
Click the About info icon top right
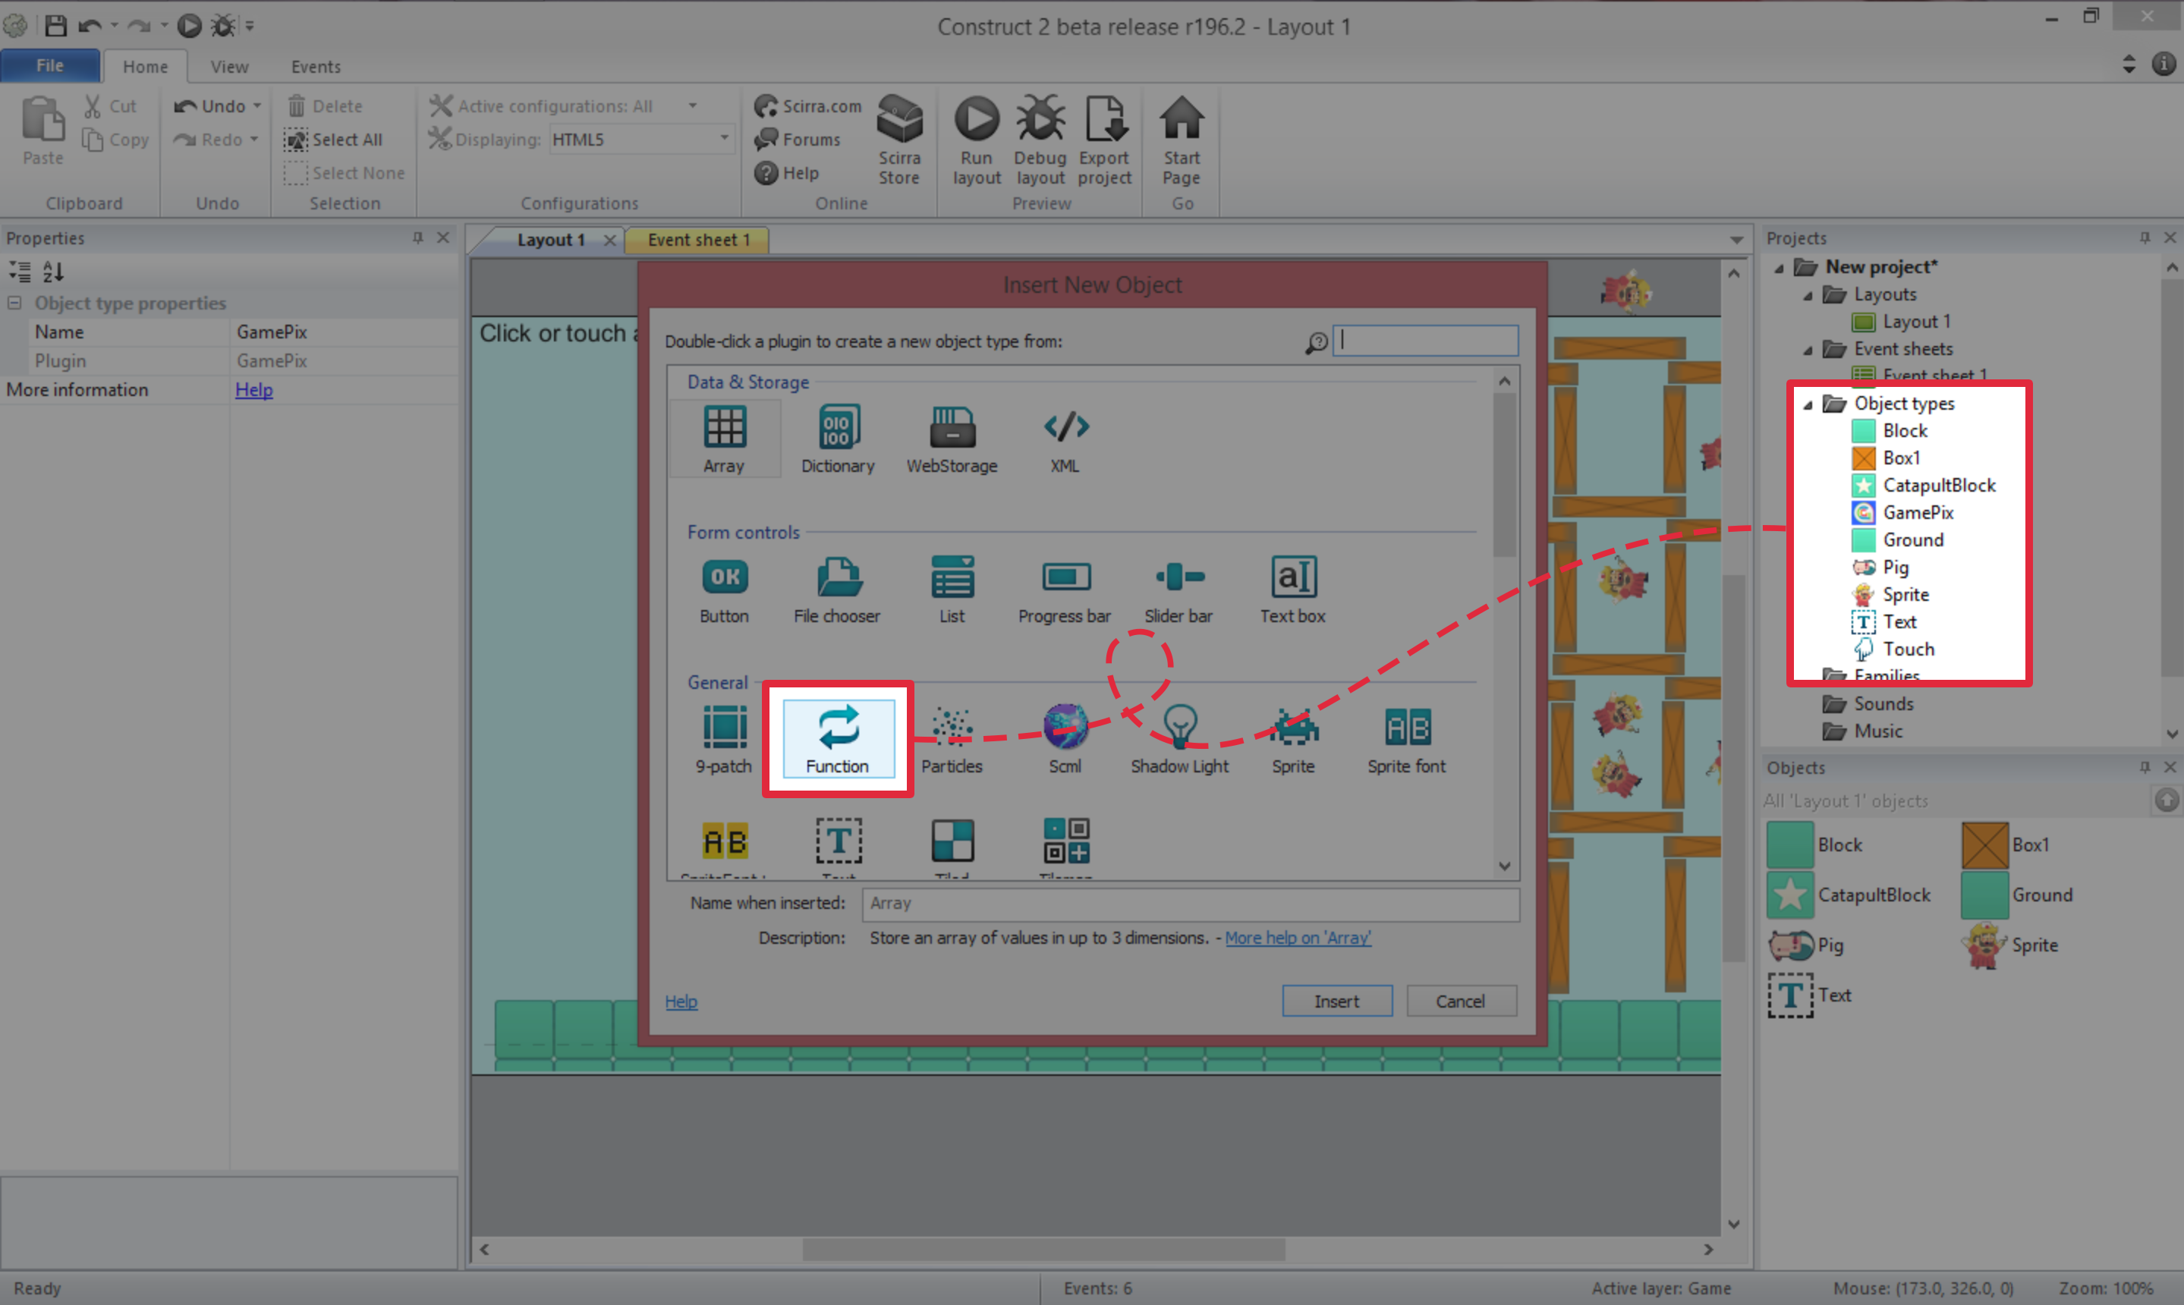[2163, 64]
